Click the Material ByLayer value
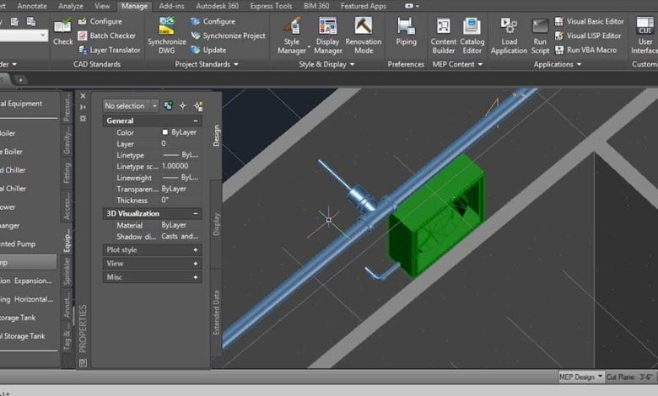The width and height of the screenshot is (658, 396). [181, 225]
